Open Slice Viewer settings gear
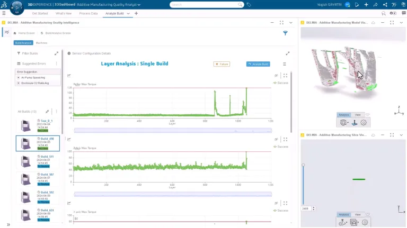 coord(365,222)
